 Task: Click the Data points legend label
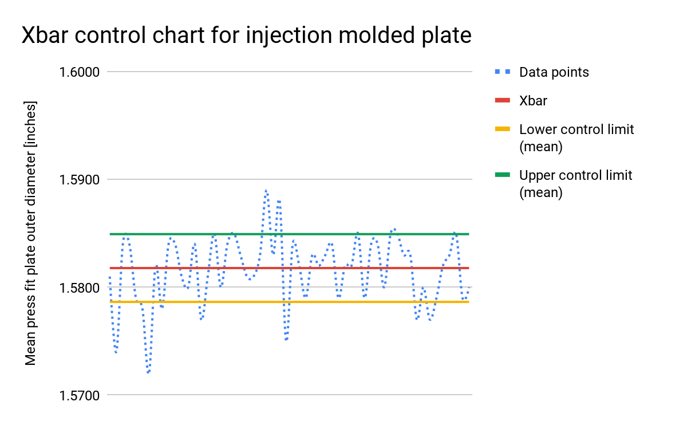coord(554,72)
